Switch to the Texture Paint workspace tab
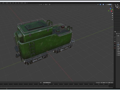The width and height of the screenshot is (120, 90). 7,3
